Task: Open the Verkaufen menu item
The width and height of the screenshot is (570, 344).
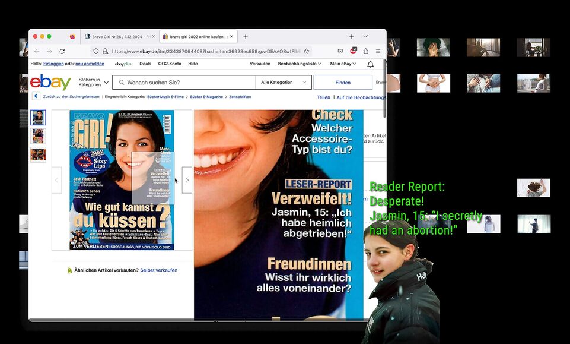Action: (260, 64)
